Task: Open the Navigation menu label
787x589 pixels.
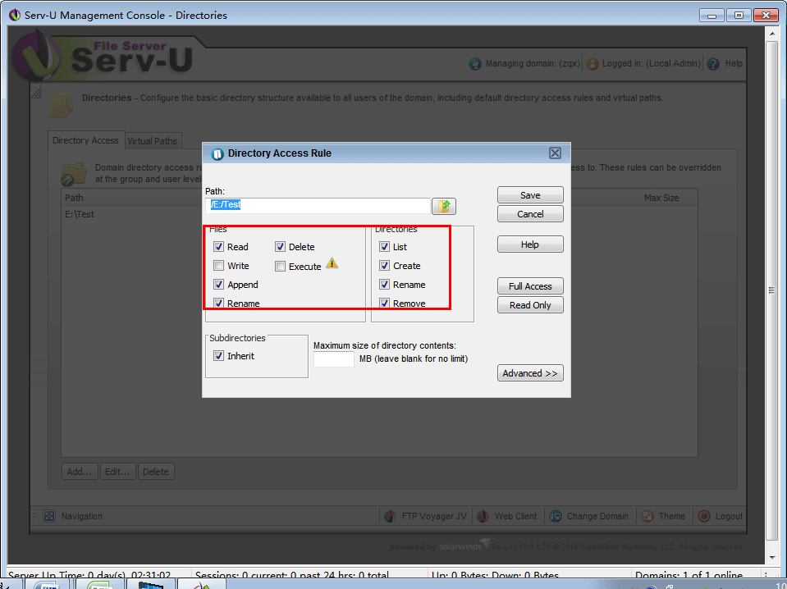Action: click(x=82, y=516)
